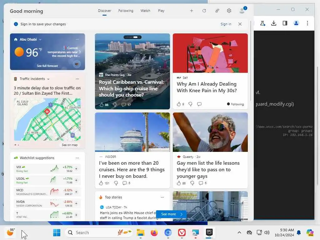Open the browser profile icon
320x240 pixels.
[296, 23]
